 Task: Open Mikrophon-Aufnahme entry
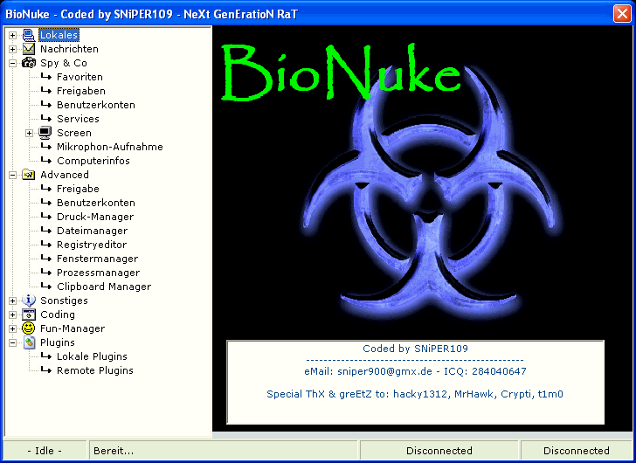(109, 147)
